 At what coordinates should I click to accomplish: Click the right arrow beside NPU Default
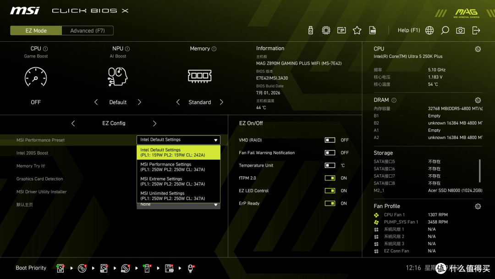click(x=139, y=102)
